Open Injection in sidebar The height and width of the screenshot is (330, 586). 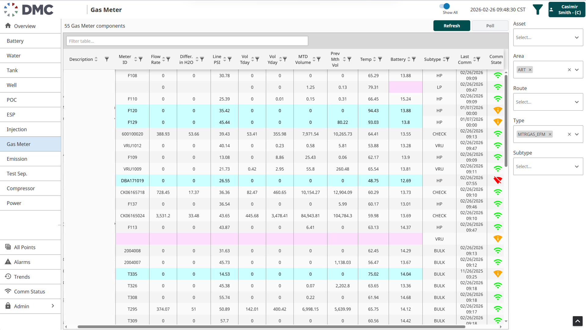click(31, 129)
